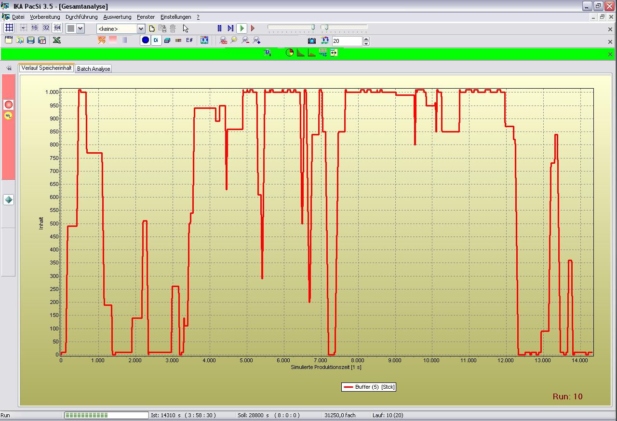Screen dimensions: 617x421
Task: Zoom to 100 percent magnifier icon
Action: [x=223, y=40]
